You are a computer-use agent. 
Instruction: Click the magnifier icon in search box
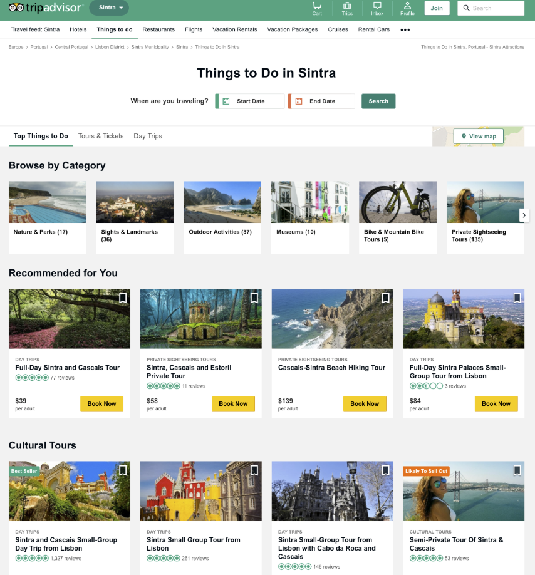point(466,8)
